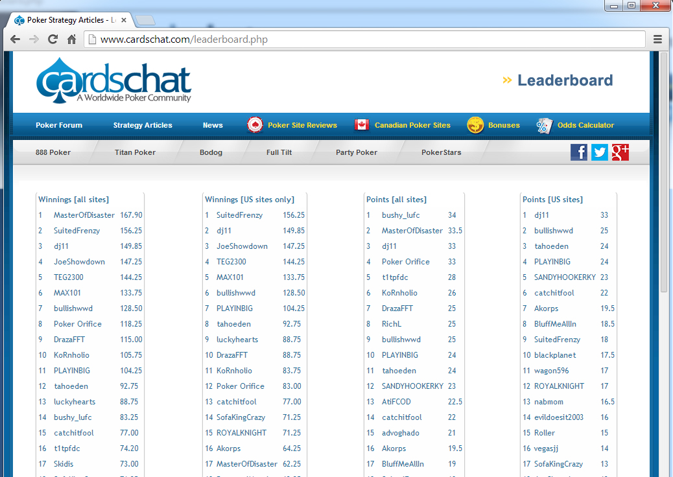Open the Bonuses menu link
The height and width of the screenshot is (477, 673).
click(x=504, y=125)
